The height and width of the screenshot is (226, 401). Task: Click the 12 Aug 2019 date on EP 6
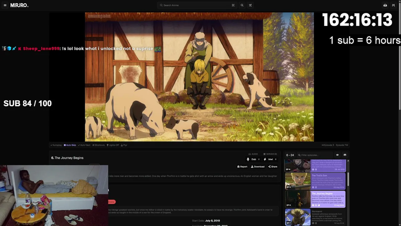339,205
